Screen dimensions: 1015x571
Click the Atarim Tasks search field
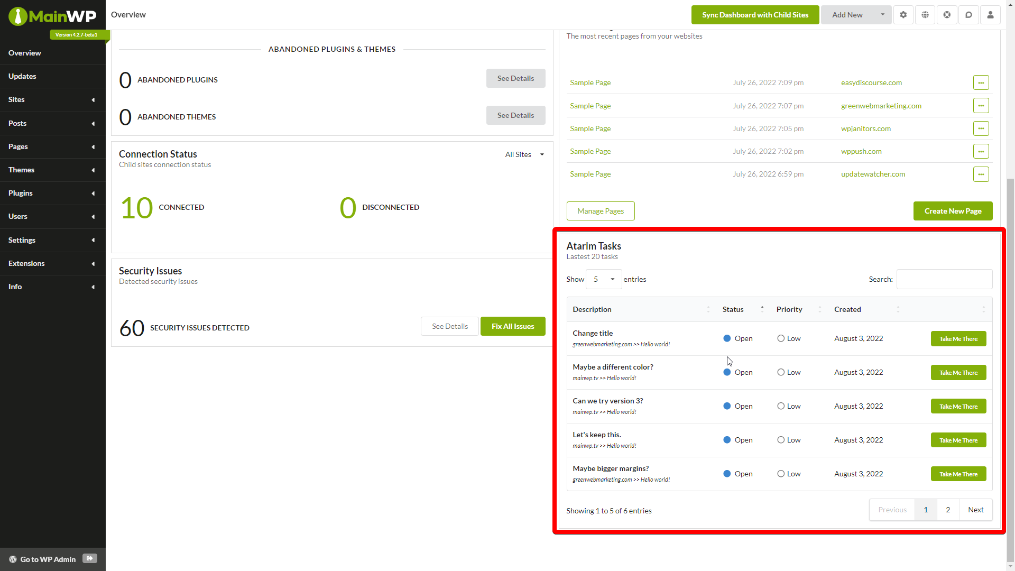(944, 279)
